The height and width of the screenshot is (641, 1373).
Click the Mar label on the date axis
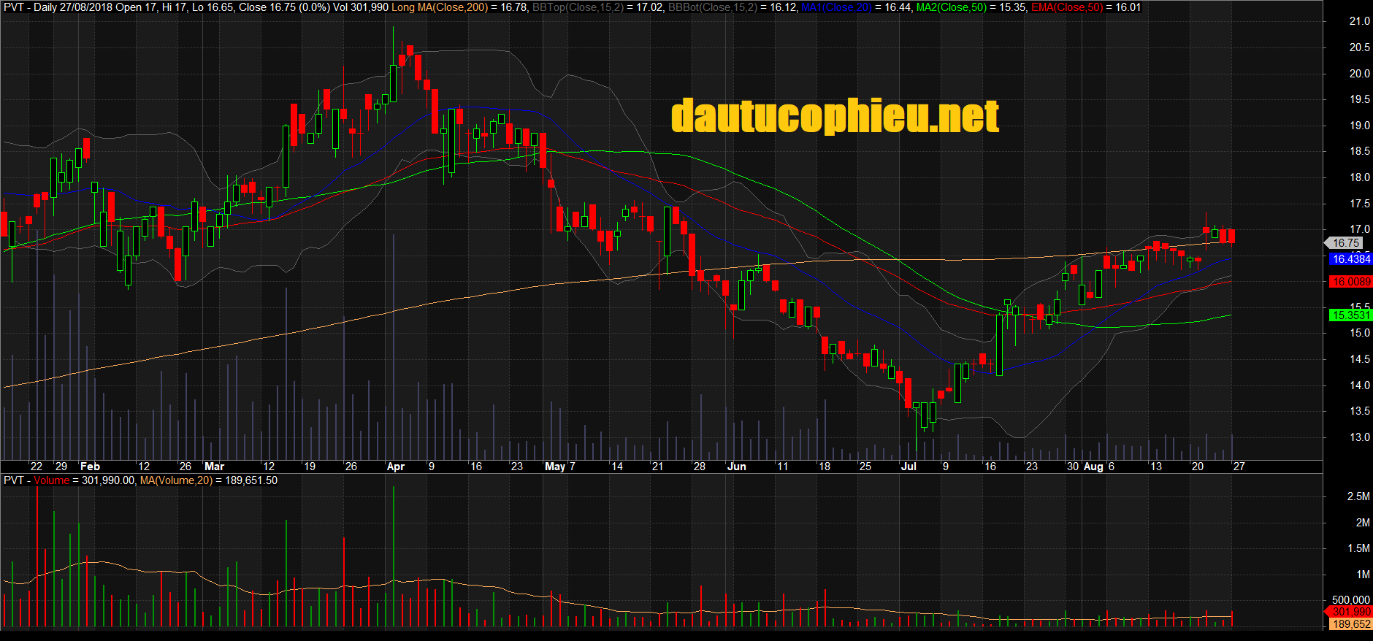pyautogui.click(x=215, y=467)
